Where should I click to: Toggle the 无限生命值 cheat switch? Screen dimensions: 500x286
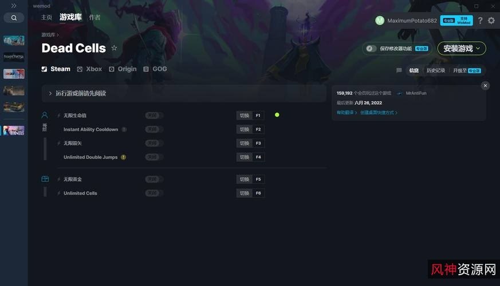pyautogui.click(x=154, y=116)
